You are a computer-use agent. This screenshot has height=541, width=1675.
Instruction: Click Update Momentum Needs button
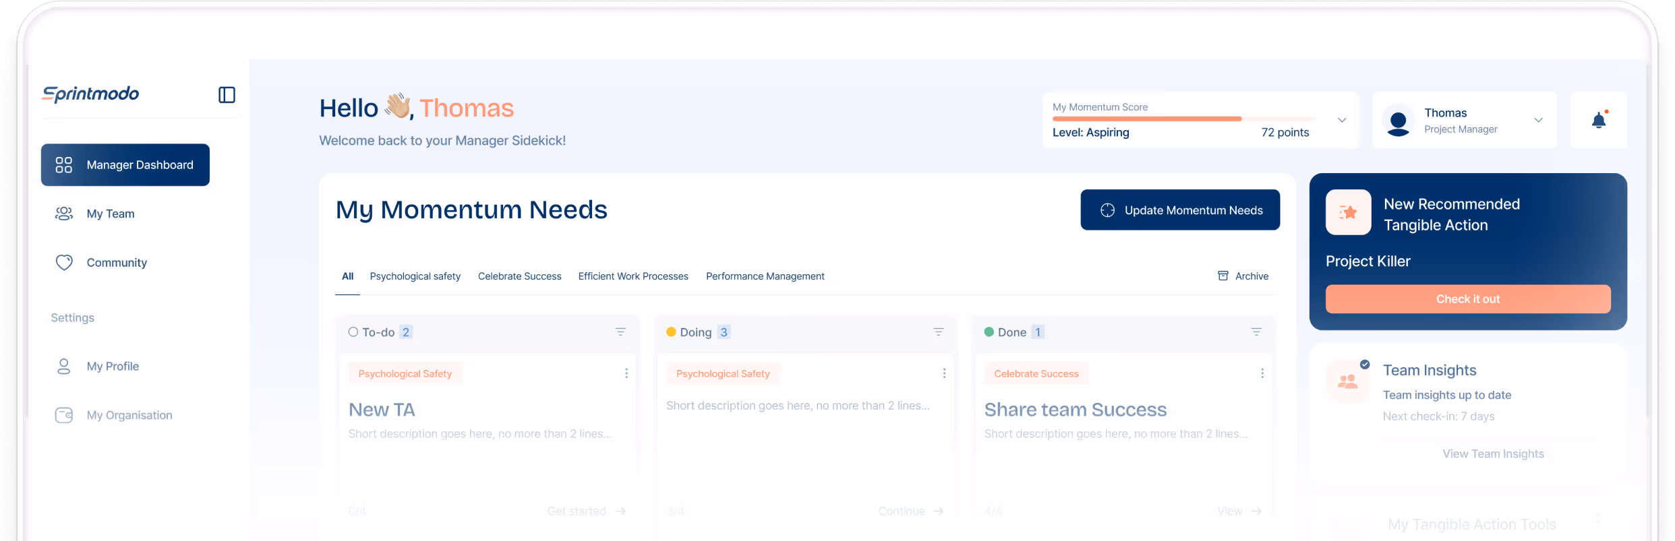click(1180, 210)
